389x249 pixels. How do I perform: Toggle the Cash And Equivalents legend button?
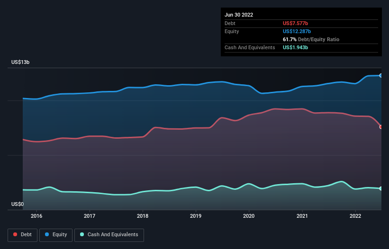(x=109, y=235)
